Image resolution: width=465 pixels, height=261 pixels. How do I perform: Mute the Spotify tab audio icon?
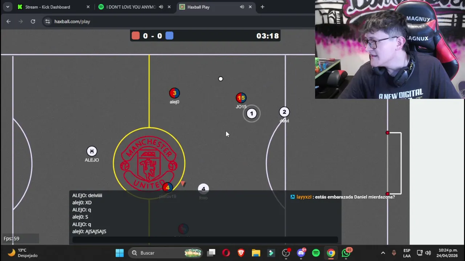pyautogui.click(x=161, y=7)
